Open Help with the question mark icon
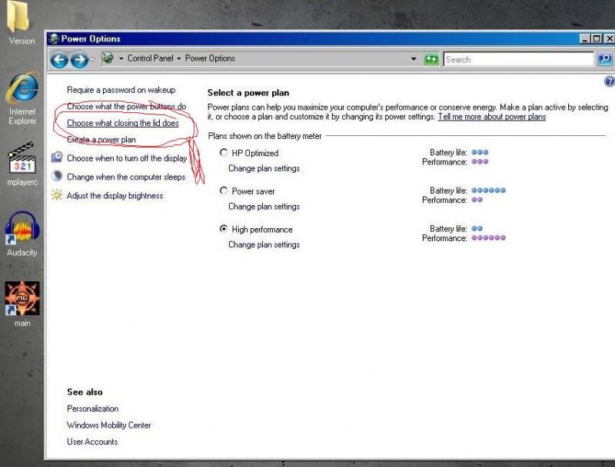 coord(610,81)
